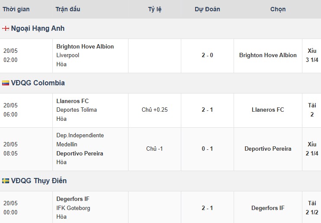Screen dimensions: 321x223
Task: Open Dep.Independiente Medellin team link
Action: tap(80, 140)
